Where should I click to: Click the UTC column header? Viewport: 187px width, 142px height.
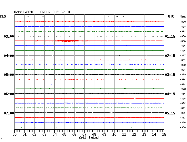tap(171, 16)
